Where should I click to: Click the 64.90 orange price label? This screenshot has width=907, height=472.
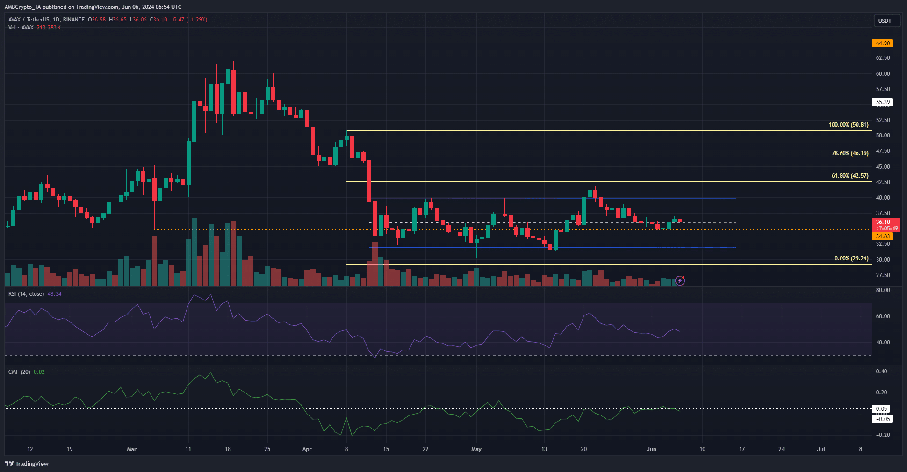pyautogui.click(x=882, y=43)
